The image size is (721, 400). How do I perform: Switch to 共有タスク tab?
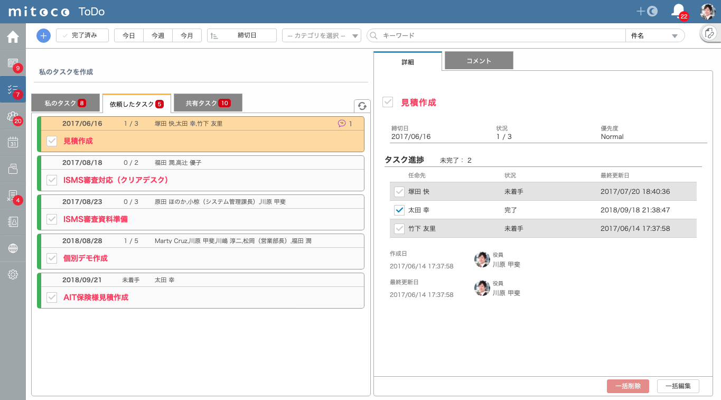point(208,103)
